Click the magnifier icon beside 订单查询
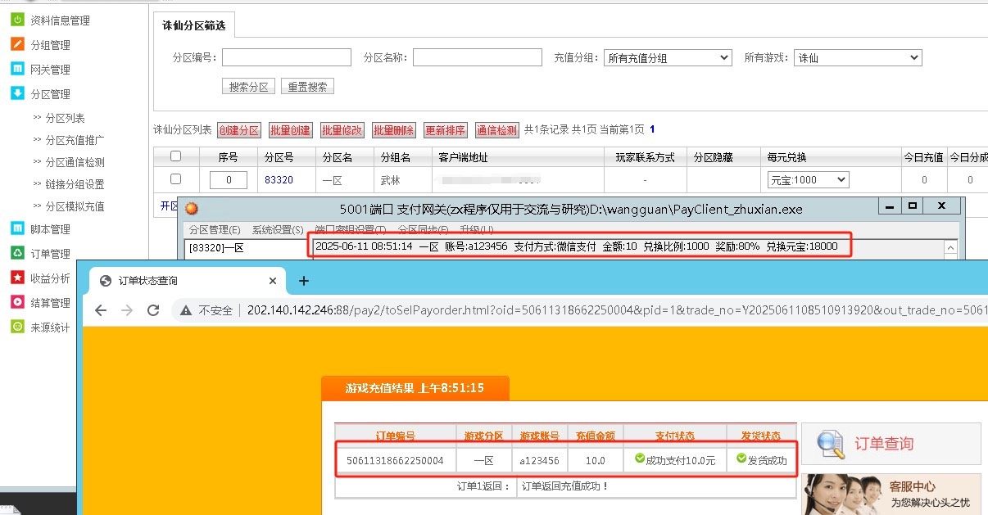The height and width of the screenshot is (515, 988). coord(831,443)
